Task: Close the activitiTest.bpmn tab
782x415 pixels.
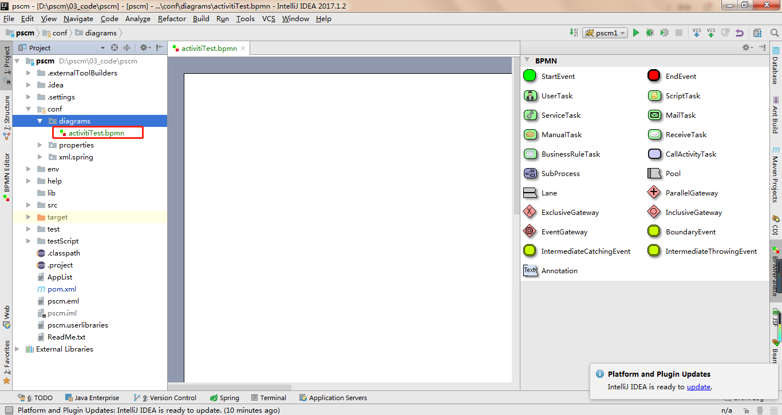Action: 243,49
